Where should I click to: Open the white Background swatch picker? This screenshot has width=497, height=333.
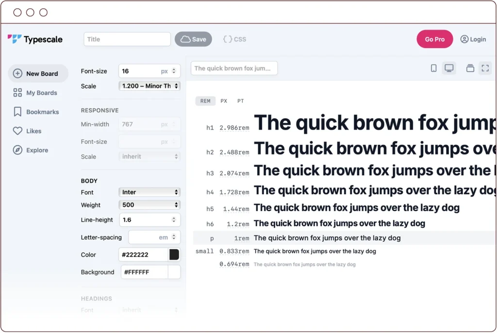[174, 272]
